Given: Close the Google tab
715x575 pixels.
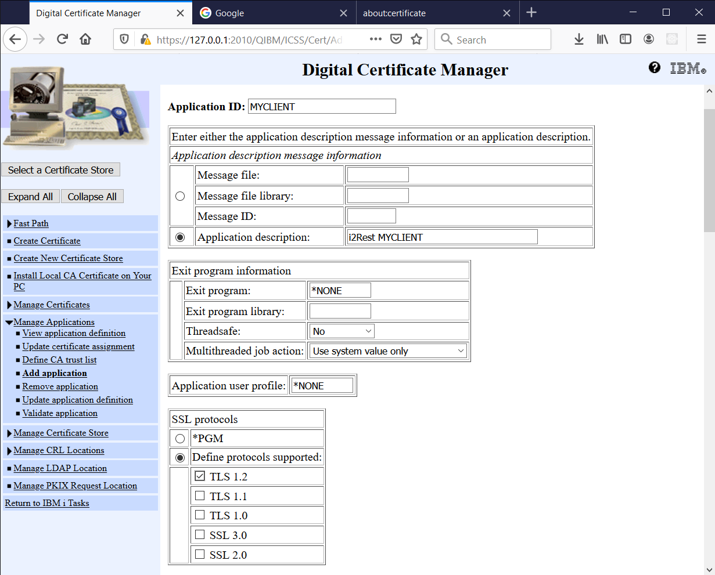Looking at the screenshot, I should [343, 13].
